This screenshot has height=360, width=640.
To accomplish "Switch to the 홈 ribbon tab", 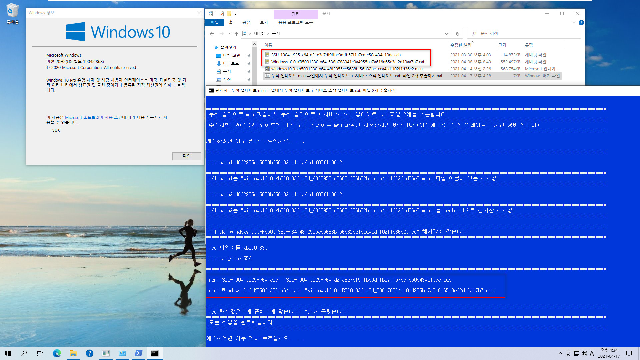I will point(231,22).
